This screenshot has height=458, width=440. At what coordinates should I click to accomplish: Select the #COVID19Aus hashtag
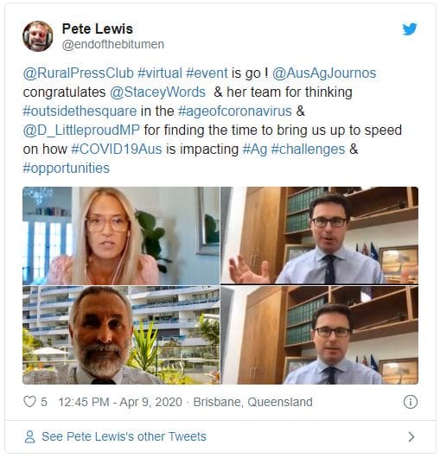[x=117, y=149]
